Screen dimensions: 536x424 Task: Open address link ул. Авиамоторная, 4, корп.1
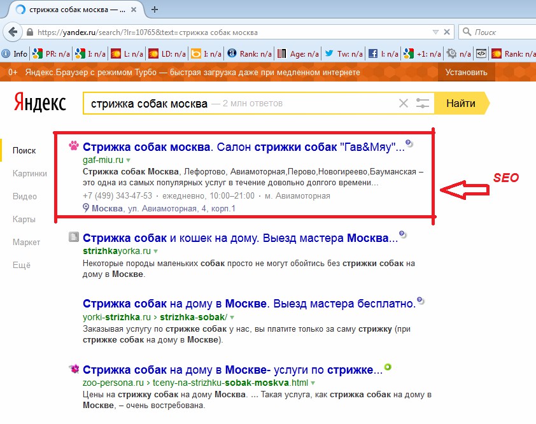[164, 208]
